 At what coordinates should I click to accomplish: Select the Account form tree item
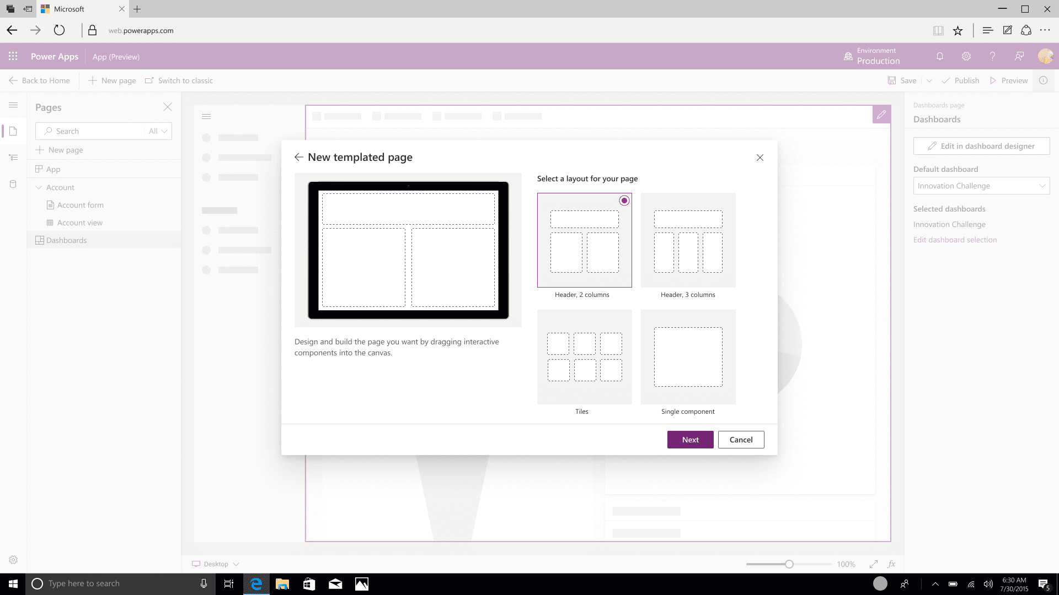[x=81, y=205]
